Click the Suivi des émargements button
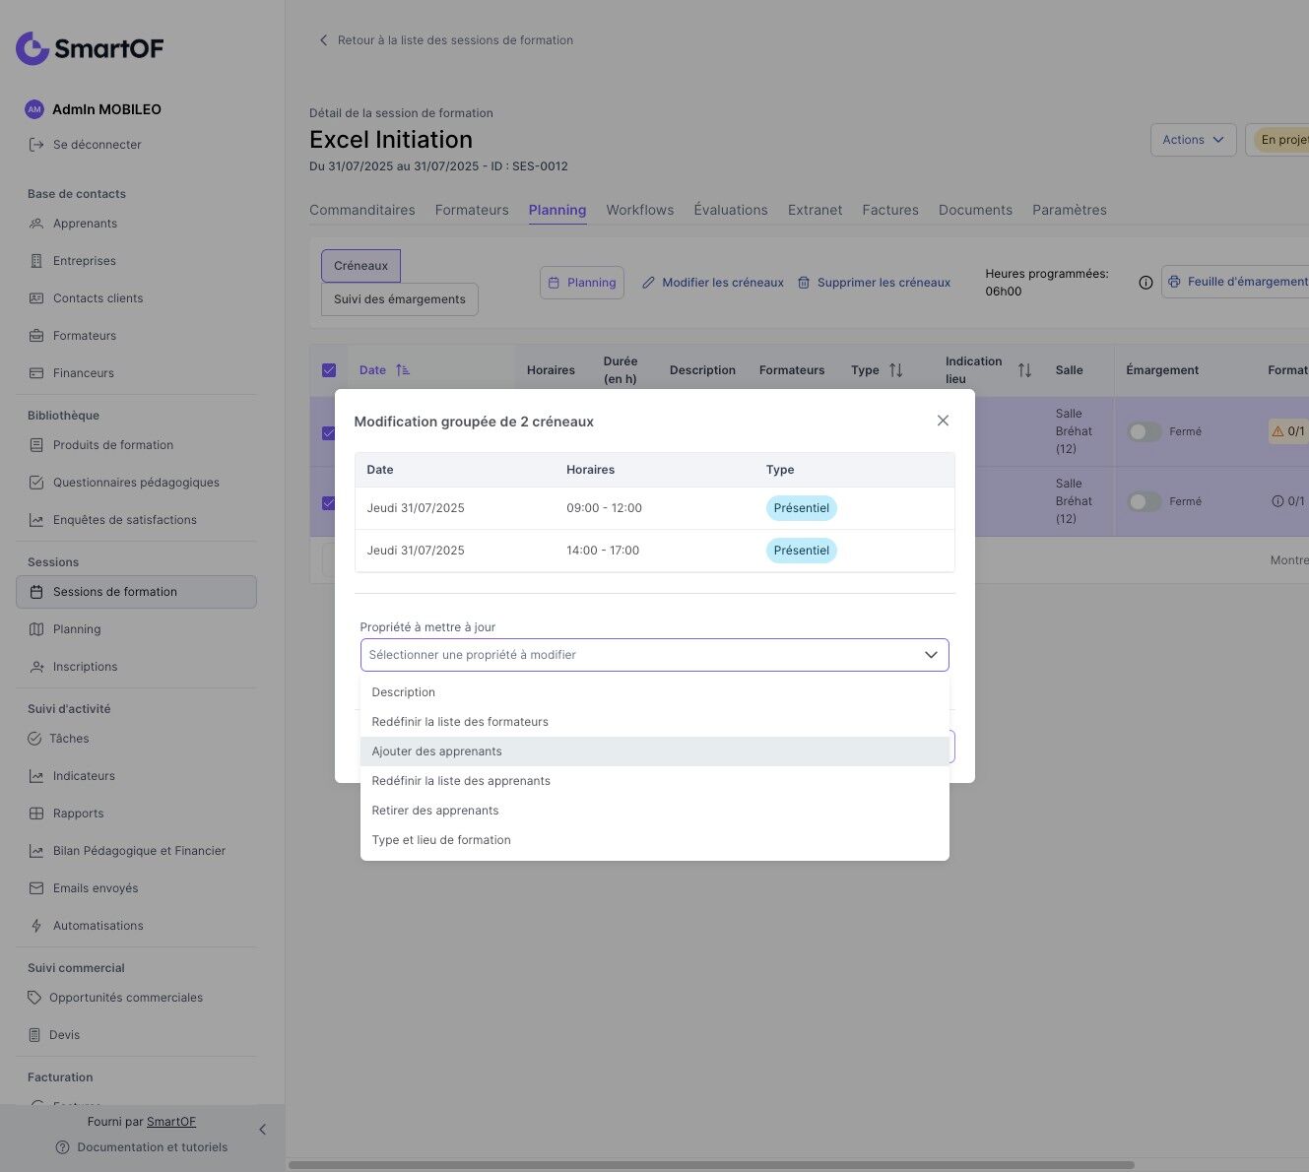 point(400,299)
